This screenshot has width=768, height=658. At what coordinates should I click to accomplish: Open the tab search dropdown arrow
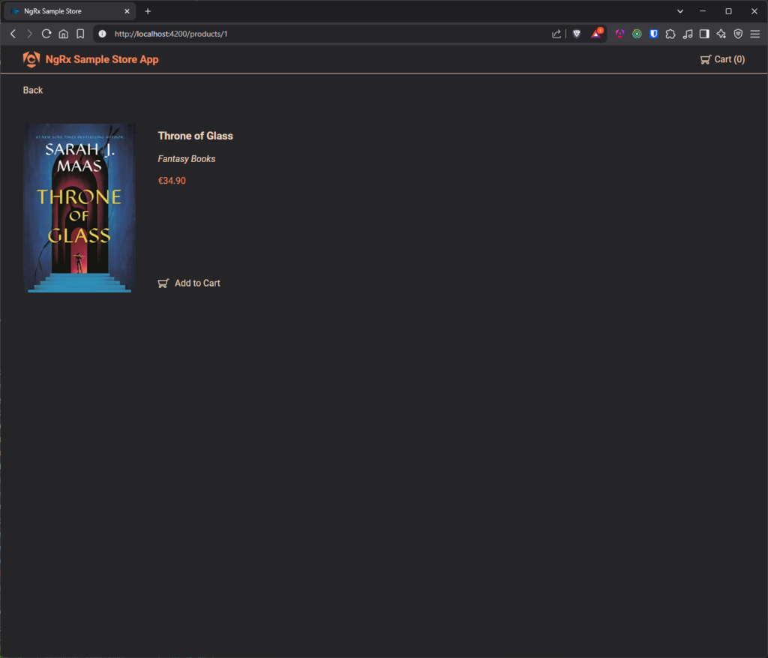tap(679, 11)
